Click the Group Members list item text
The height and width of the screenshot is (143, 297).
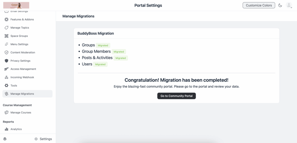[x=96, y=52]
